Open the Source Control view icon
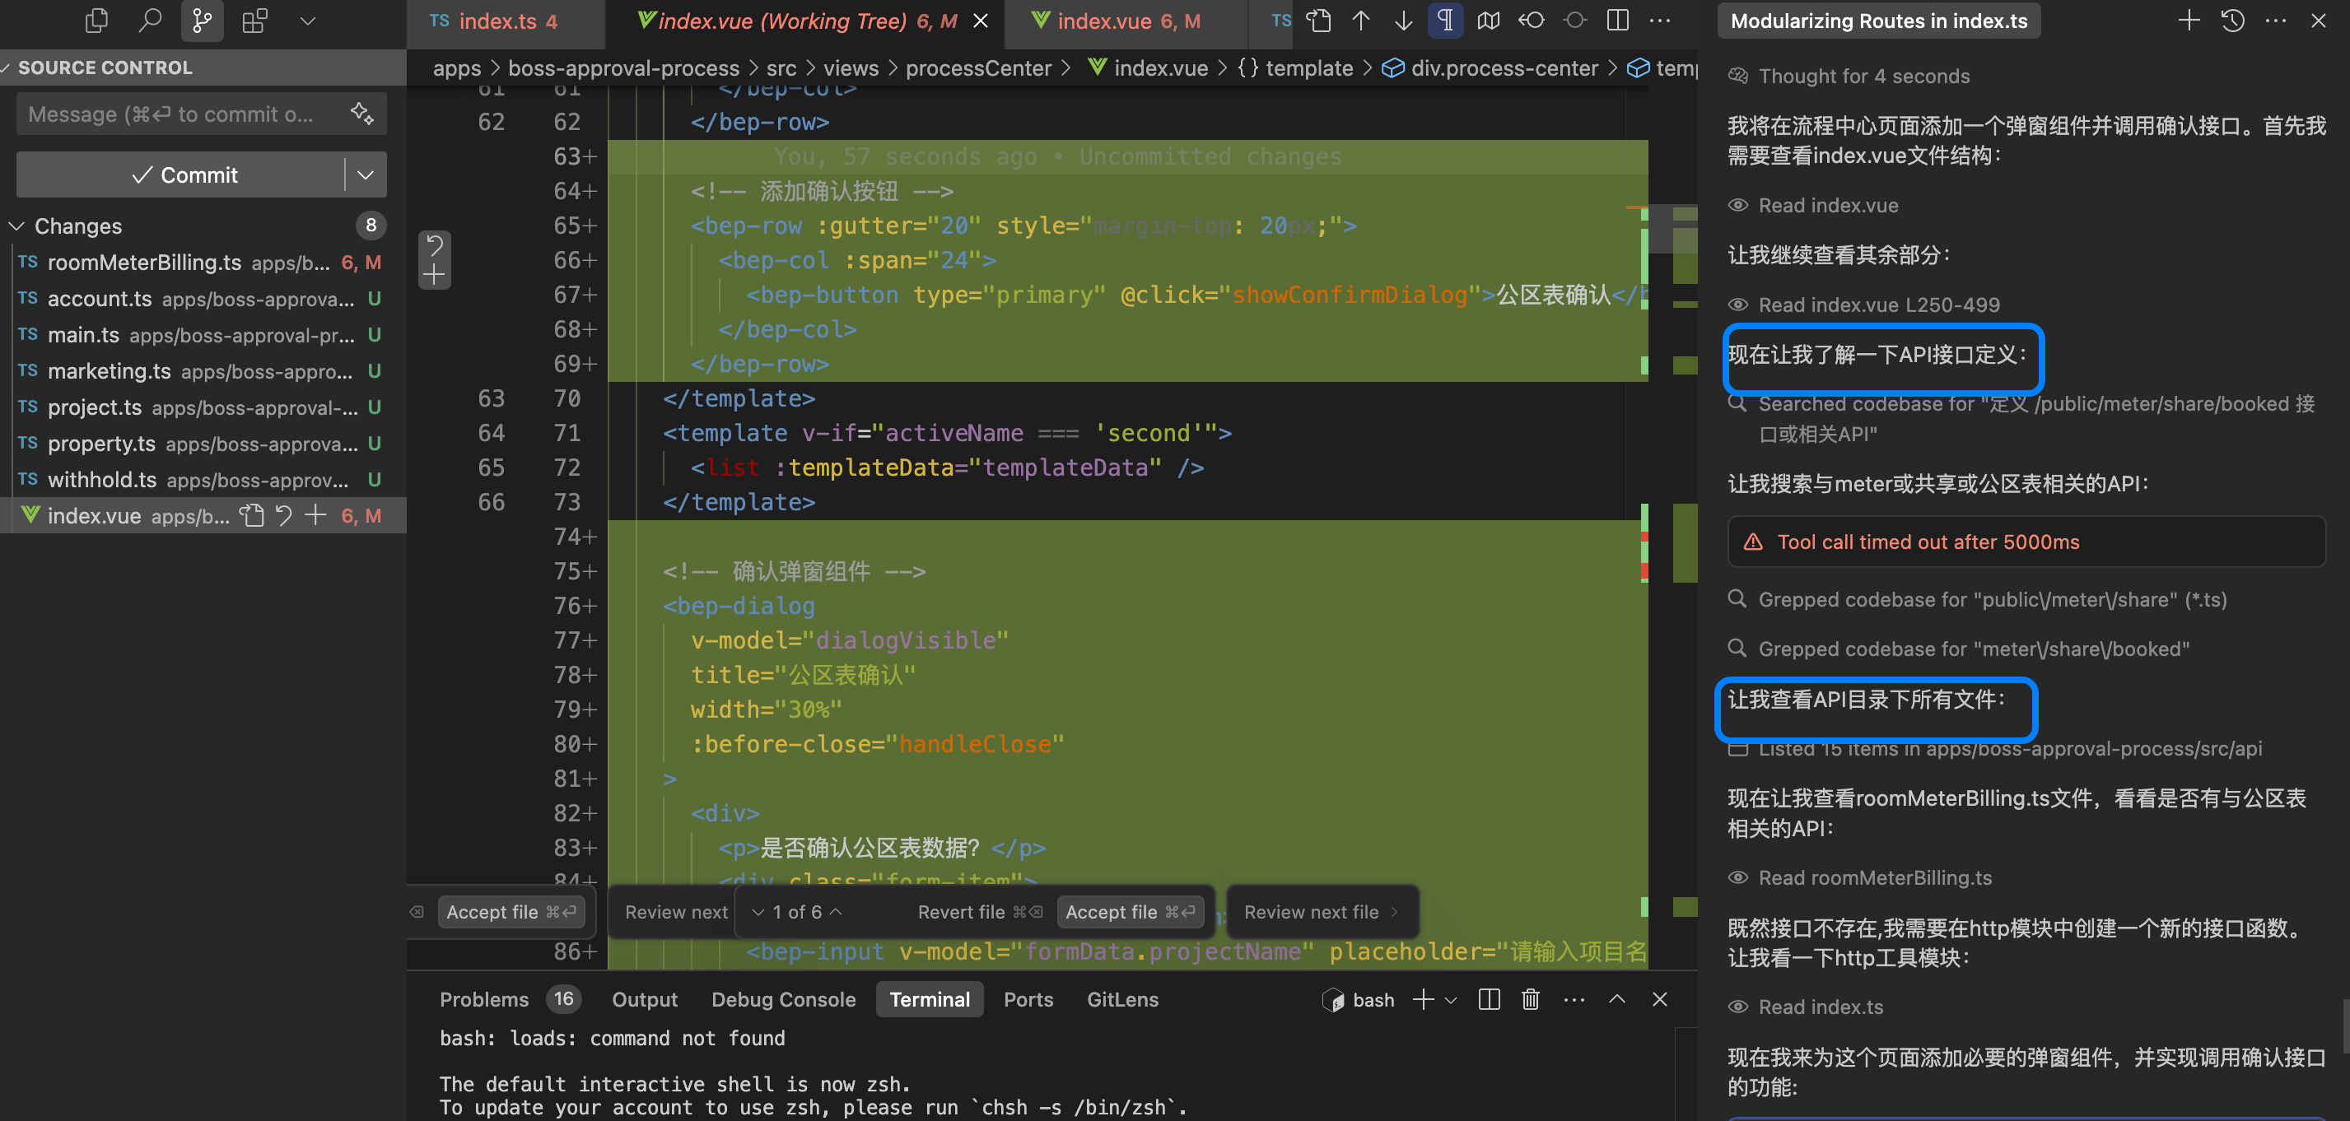Image resolution: width=2350 pixels, height=1121 pixels. click(202, 20)
